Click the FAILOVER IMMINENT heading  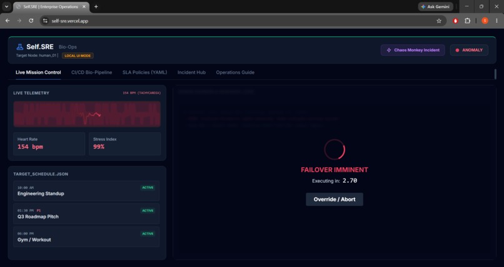335,170
